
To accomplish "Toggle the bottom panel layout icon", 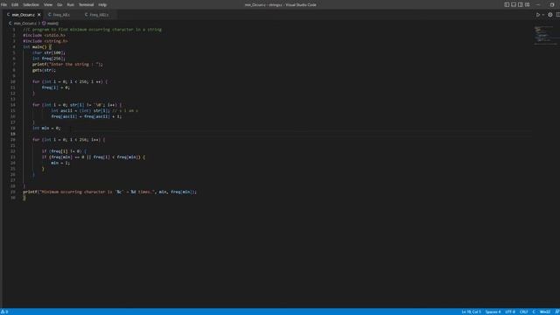I will pyautogui.click(x=514, y=4).
